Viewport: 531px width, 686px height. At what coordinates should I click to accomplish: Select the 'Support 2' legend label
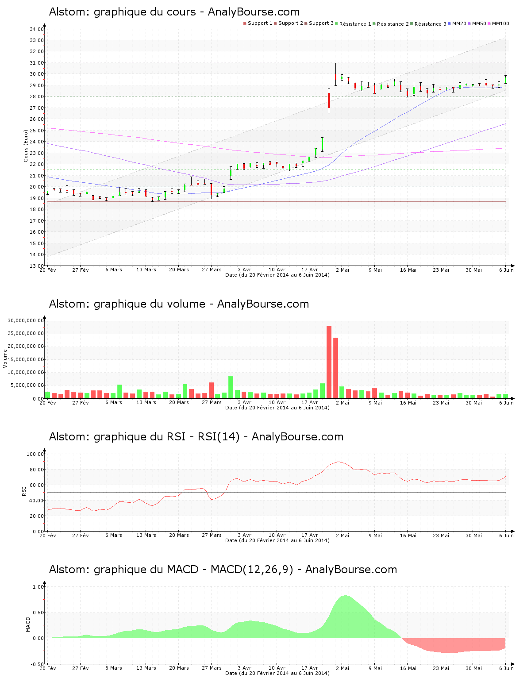click(291, 23)
